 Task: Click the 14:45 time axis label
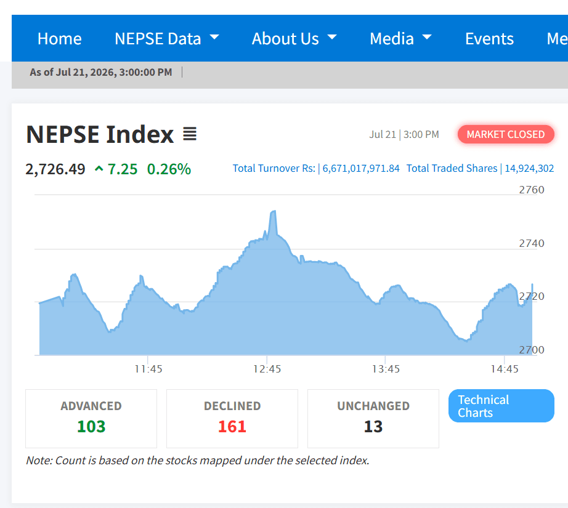pos(505,369)
